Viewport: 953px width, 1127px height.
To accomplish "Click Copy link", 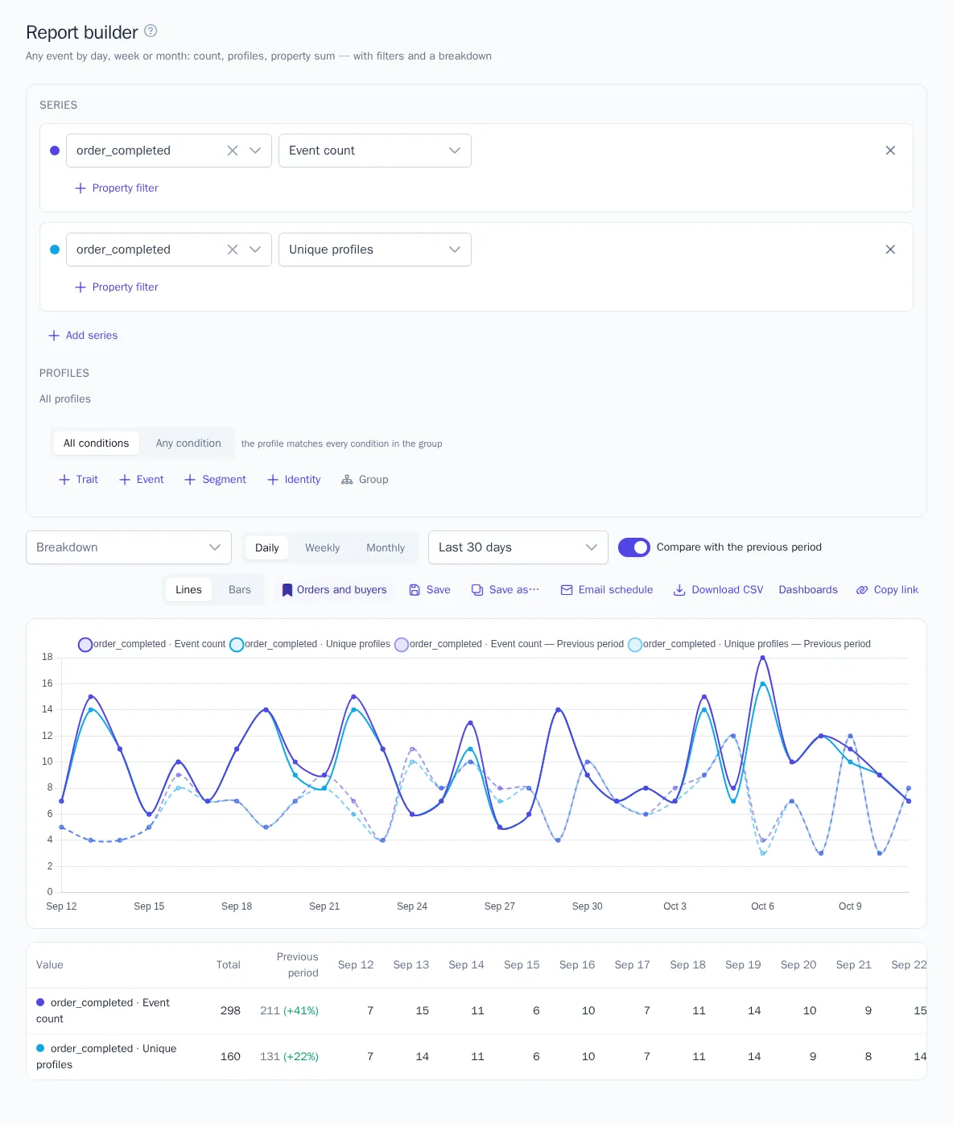I will [887, 590].
